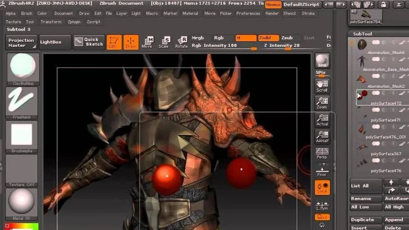Toggle Persp perspective view
The width and height of the screenshot is (409, 230).
[322, 153]
